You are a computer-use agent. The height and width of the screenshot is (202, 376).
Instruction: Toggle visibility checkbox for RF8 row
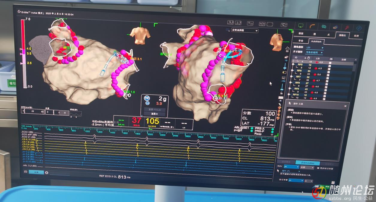pos(327,84)
